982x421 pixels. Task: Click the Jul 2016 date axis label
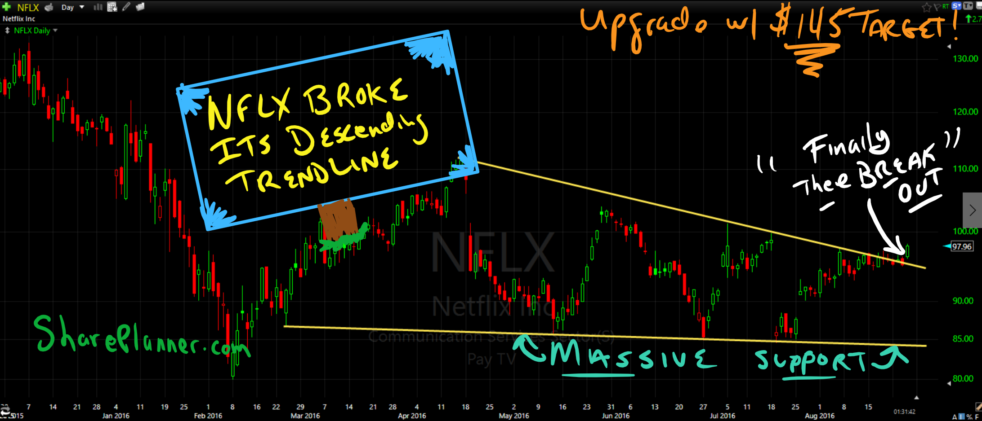tap(722, 416)
